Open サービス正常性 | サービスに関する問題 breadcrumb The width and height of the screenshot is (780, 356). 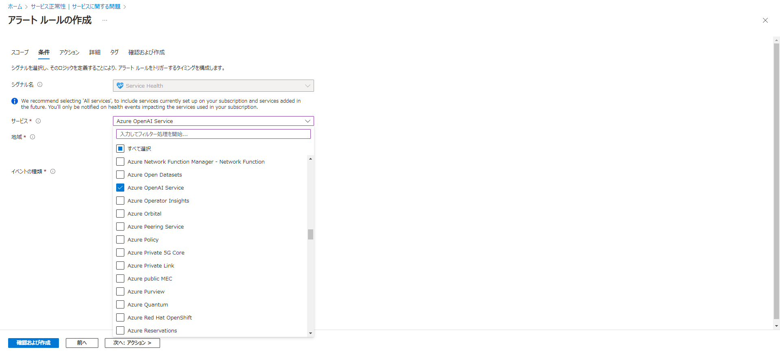pyautogui.click(x=76, y=6)
